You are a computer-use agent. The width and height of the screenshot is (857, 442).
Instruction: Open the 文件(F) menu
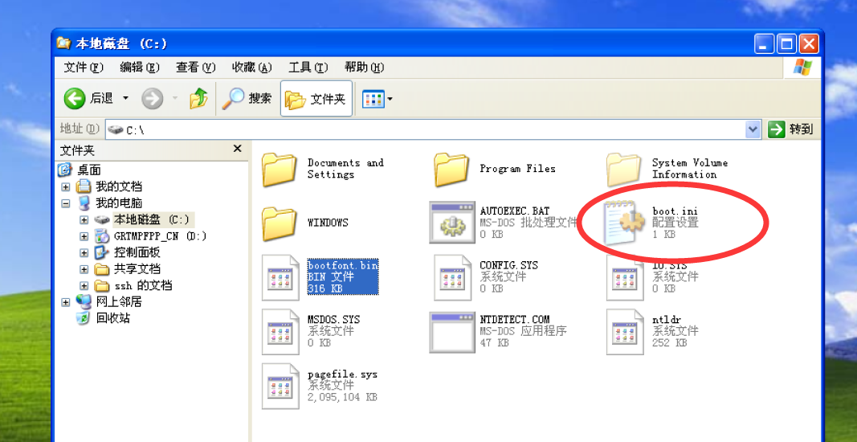coord(84,68)
